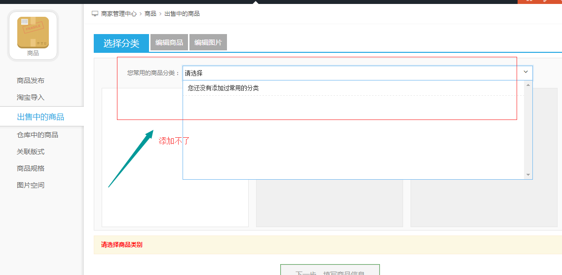Click 商家管理中心 breadcrumb link
The width and height of the screenshot is (562, 275).
point(118,14)
